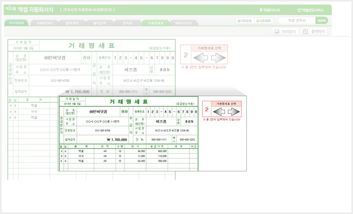Click the enlarged 비즈시 비즈구 비즈동 1234-56 address
This screenshot has width=353, height=214.
pos(172,131)
